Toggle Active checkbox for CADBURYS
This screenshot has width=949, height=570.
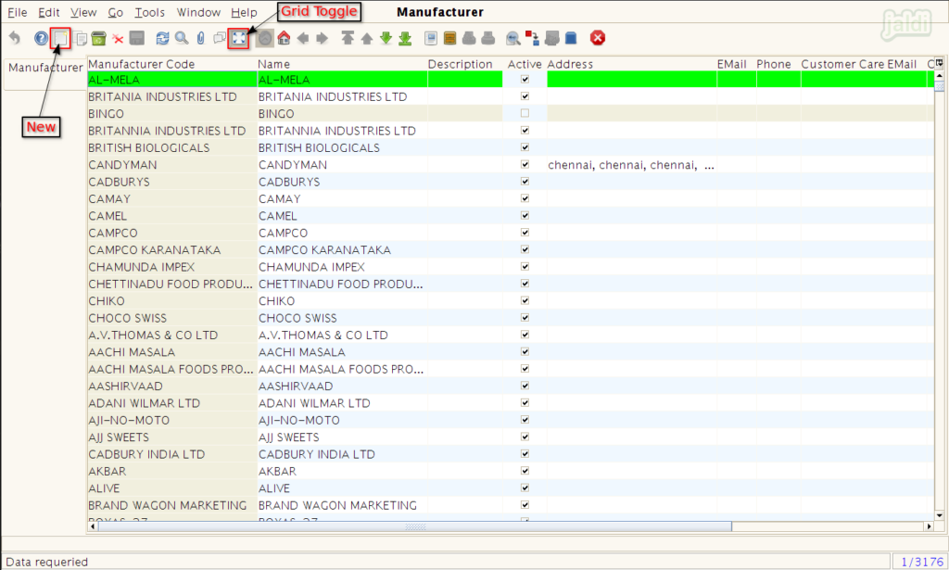525,181
